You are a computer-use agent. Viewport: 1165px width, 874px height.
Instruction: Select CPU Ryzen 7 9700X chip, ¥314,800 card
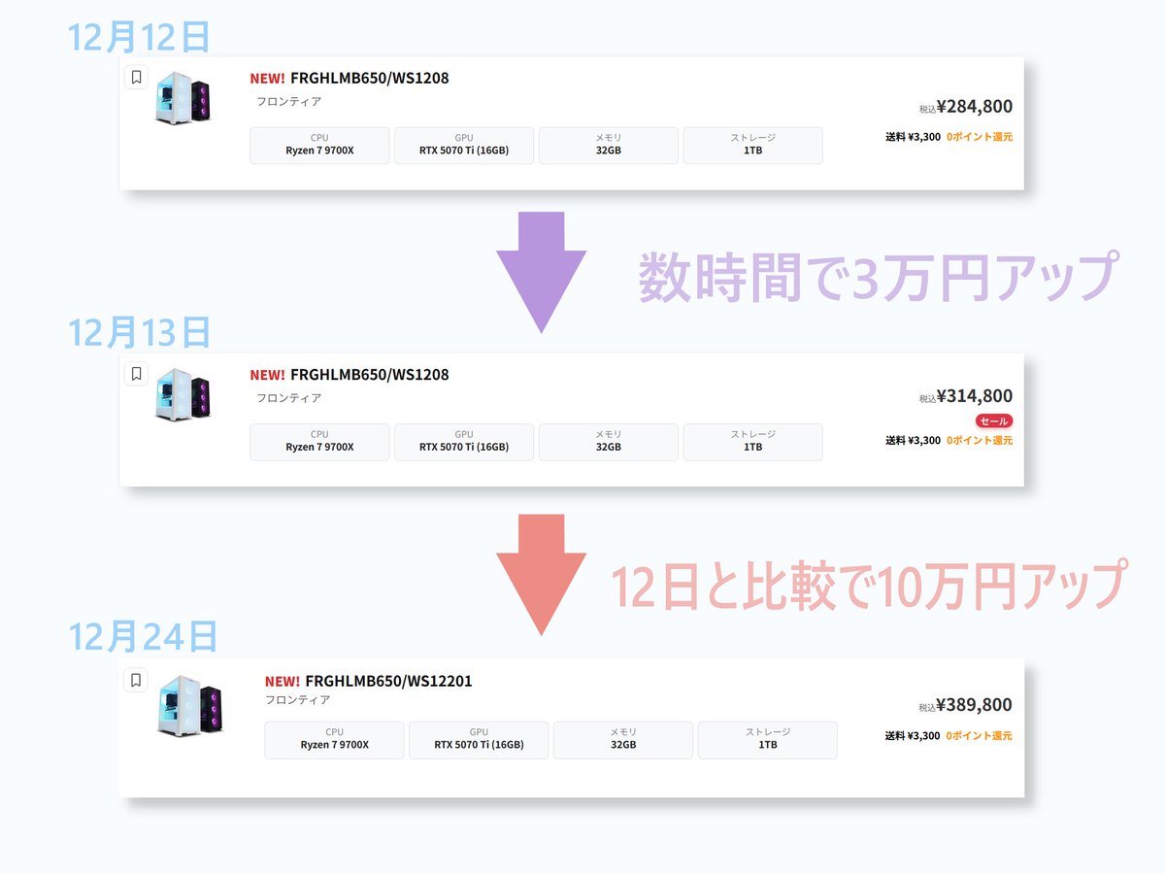[319, 442]
